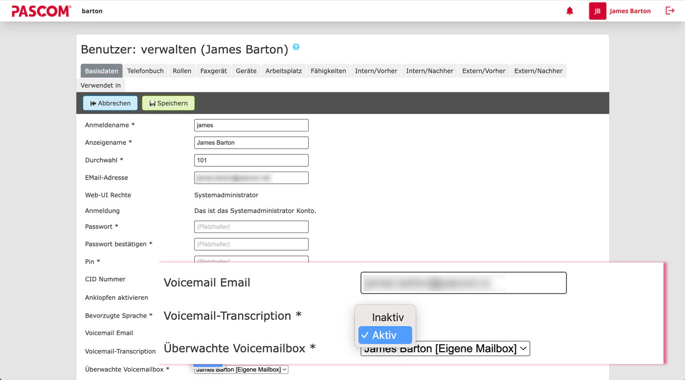The image size is (685, 380).
Task: Show the Verwendet in tab
Action: [x=101, y=86]
